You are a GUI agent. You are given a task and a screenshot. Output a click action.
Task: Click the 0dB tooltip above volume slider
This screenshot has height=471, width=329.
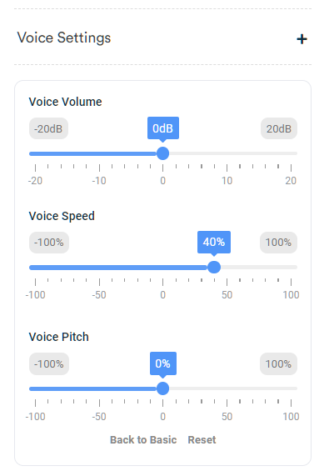tap(163, 128)
